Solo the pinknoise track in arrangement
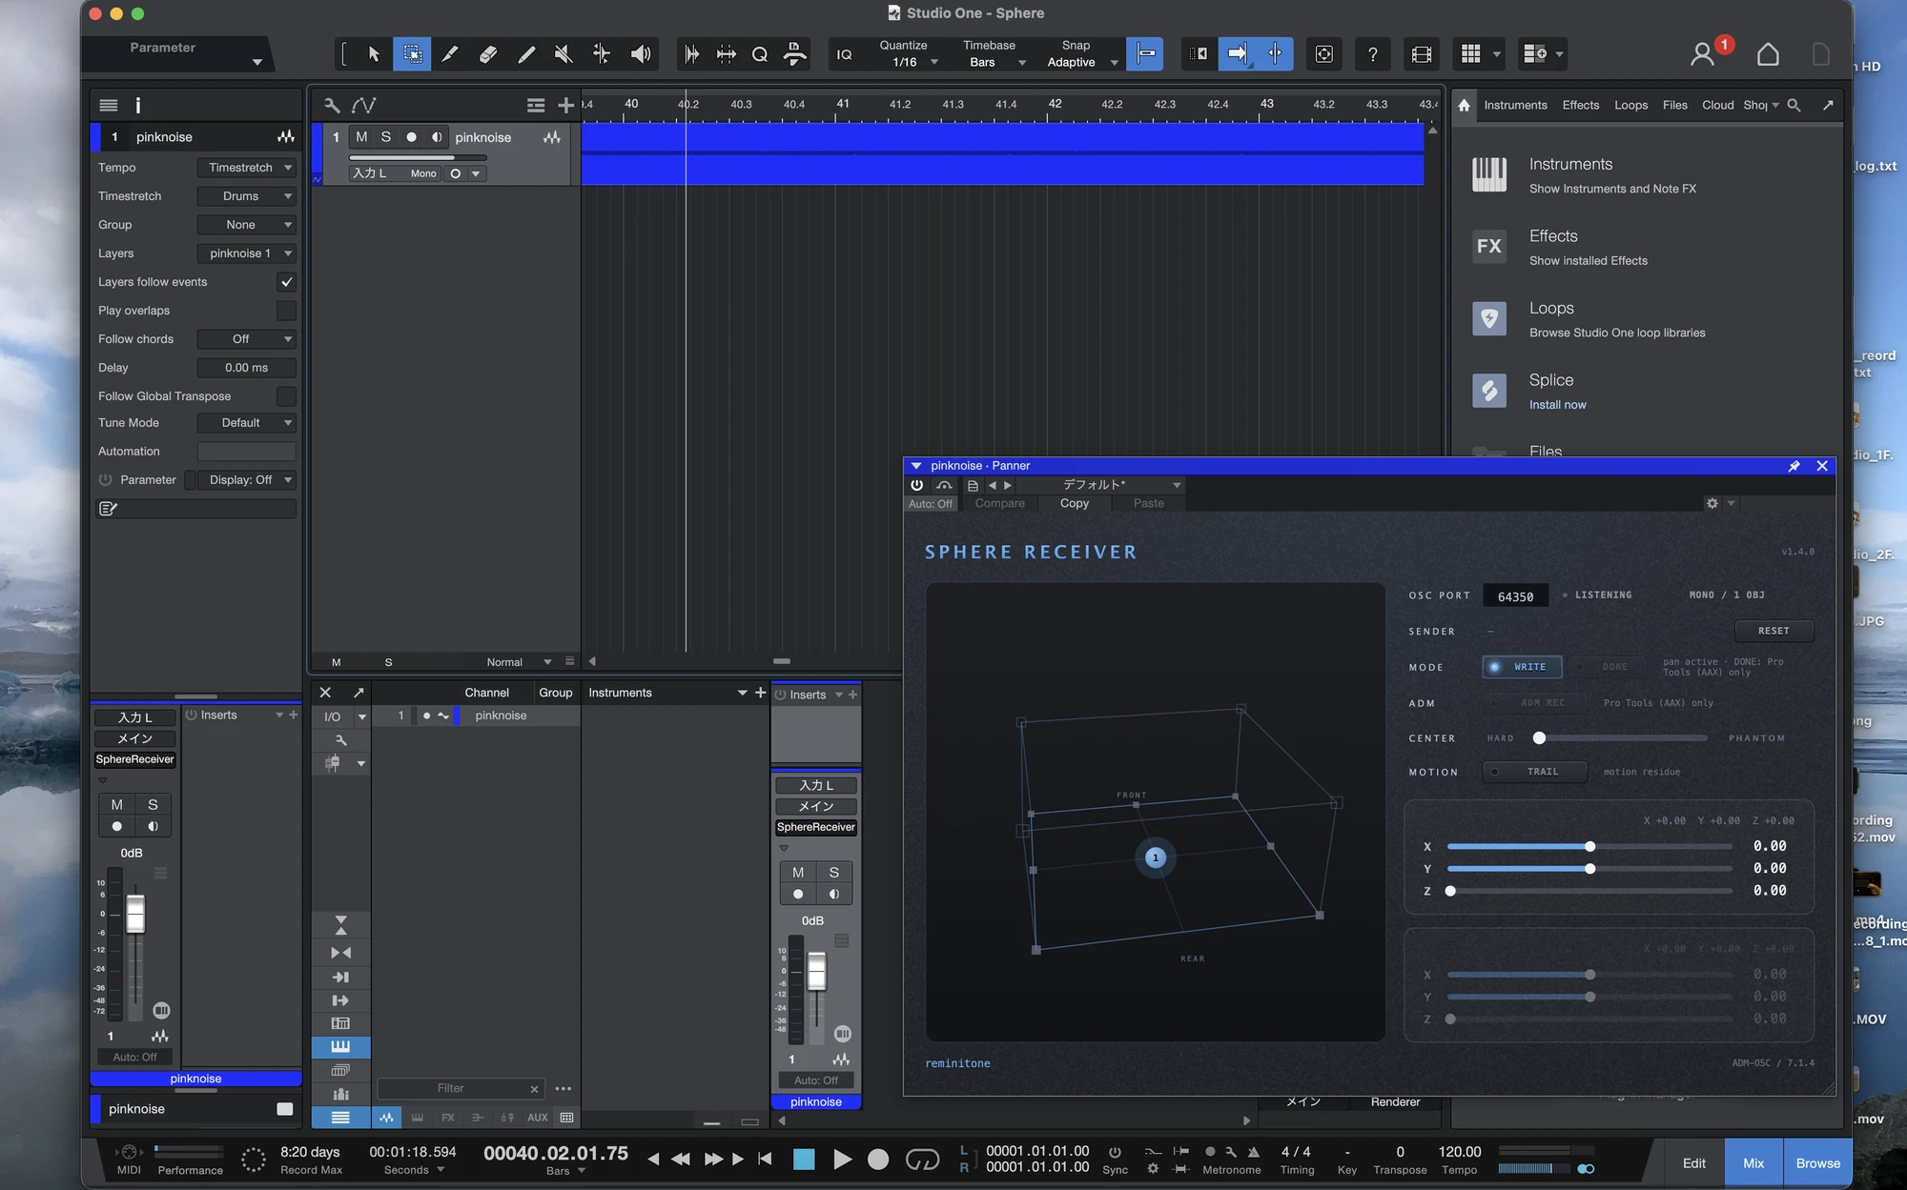This screenshot has height=1190, width=1907. point(386,137)
